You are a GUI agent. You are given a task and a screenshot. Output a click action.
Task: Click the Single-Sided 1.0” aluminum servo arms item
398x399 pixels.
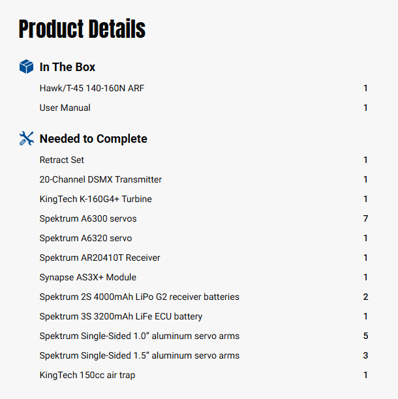(139, 336)
